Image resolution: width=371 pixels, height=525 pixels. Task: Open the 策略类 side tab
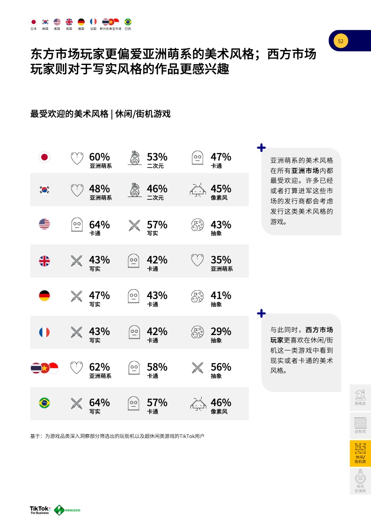(360, 397)
